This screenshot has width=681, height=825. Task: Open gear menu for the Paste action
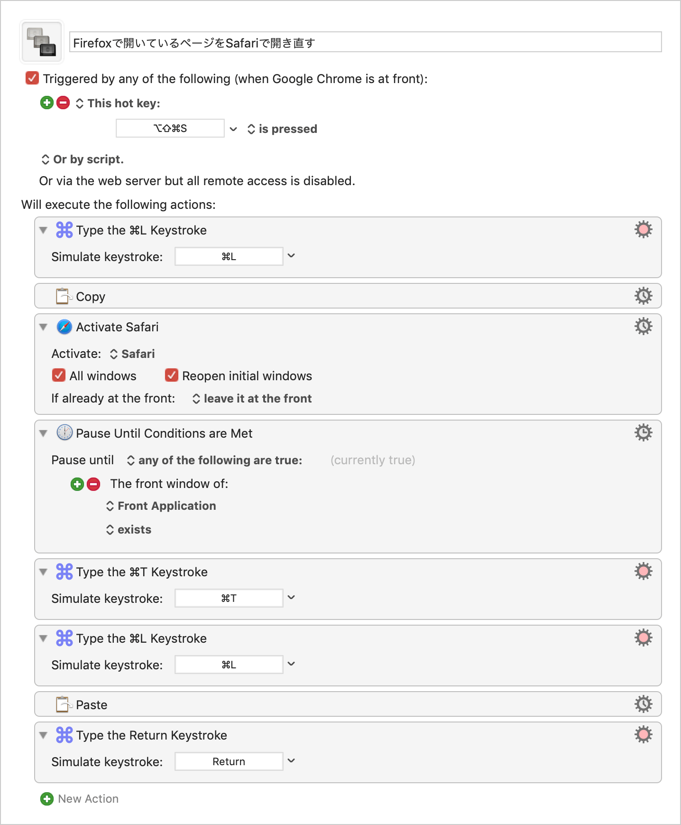click(644, 704)
